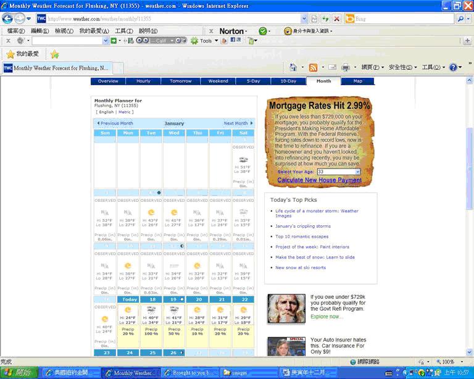The image size is (474, 379).
Task: Switch to the 10-Day forecast tab
Action: pyautogui.click(x=288, y=81)
